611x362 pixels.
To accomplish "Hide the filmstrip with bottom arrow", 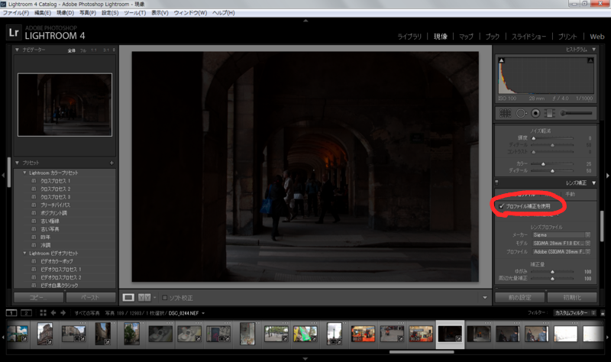I will tap(305, 359).
